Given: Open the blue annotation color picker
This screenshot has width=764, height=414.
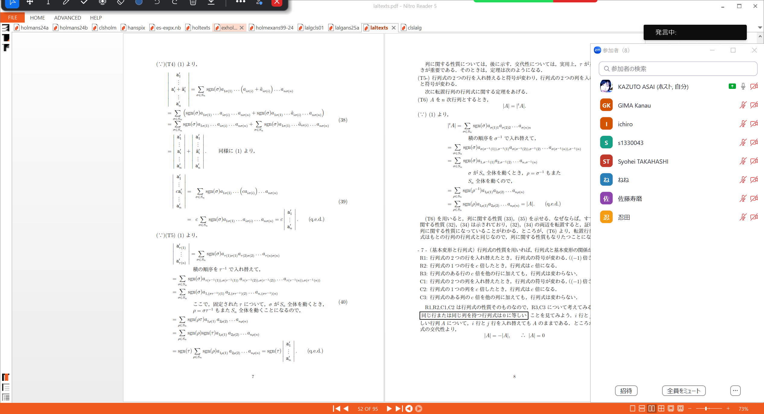Looking at the screenshot, I should pyautogui.click(x=139, y=2).
